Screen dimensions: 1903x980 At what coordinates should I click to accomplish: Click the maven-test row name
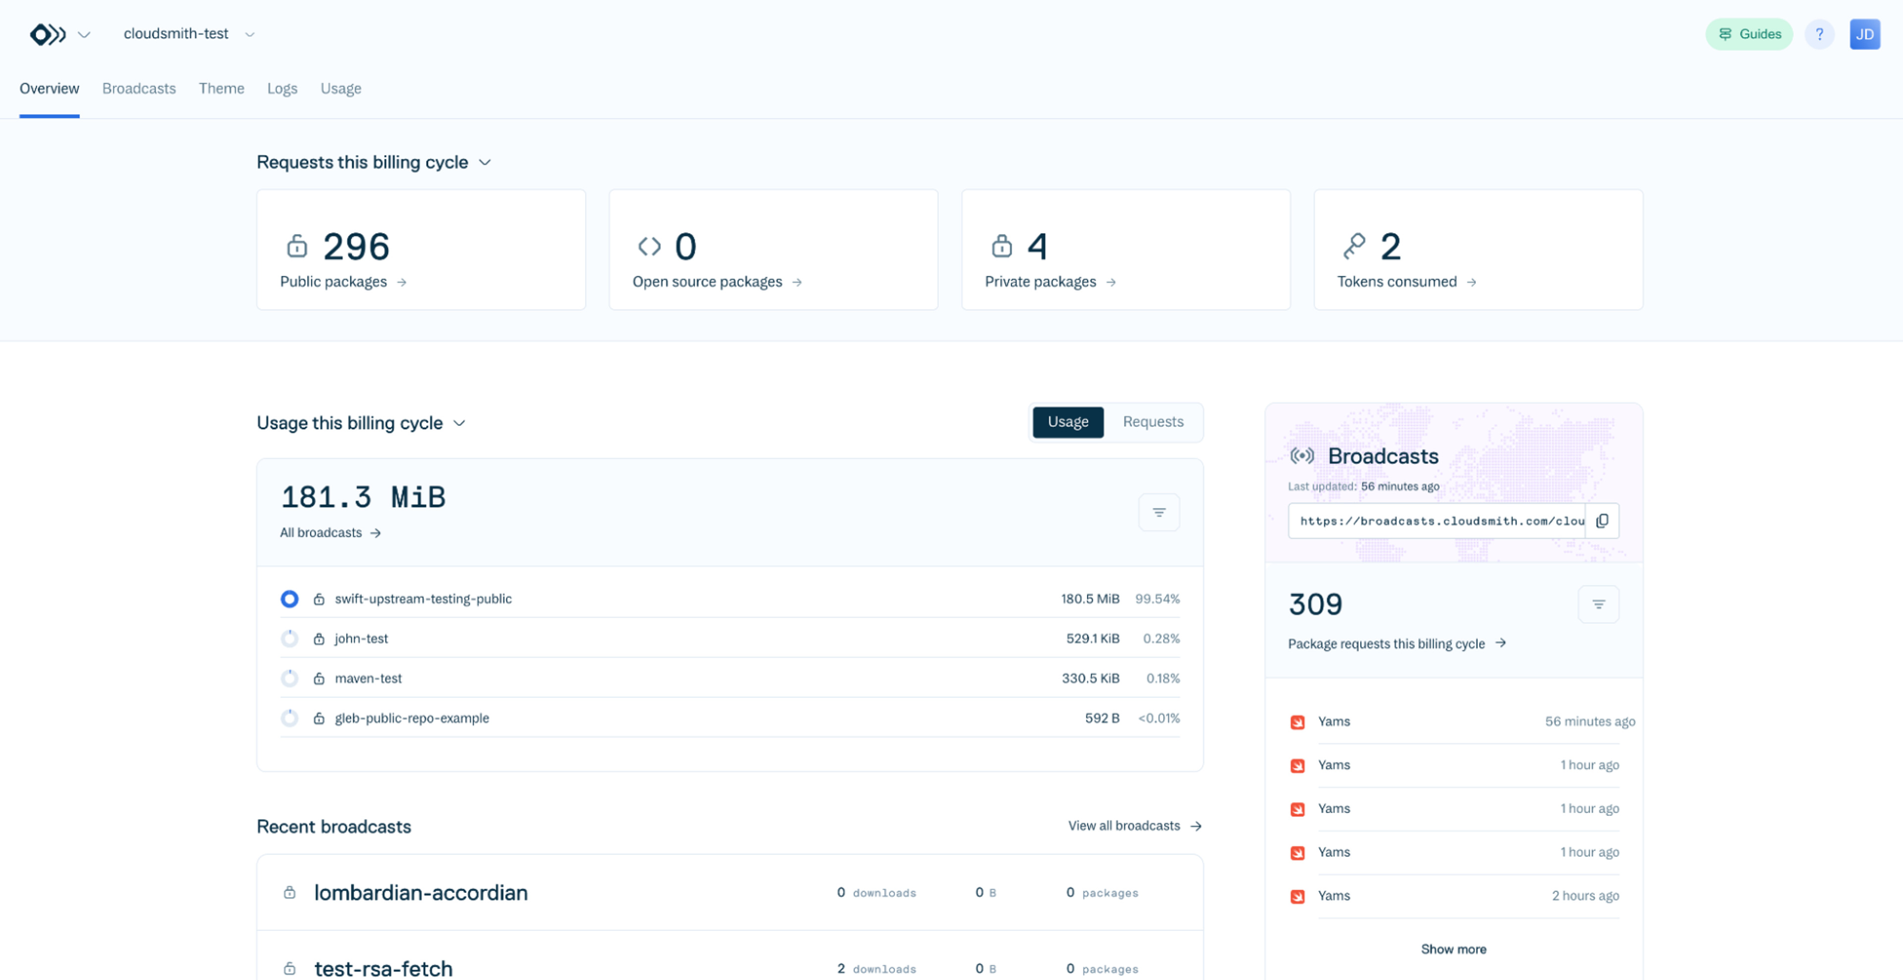click(x=368, y=678)
